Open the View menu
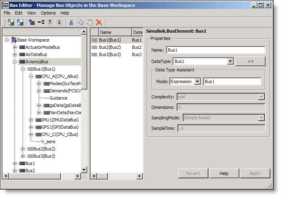This screenshot has width=282, height=198. tap(31, 13)
